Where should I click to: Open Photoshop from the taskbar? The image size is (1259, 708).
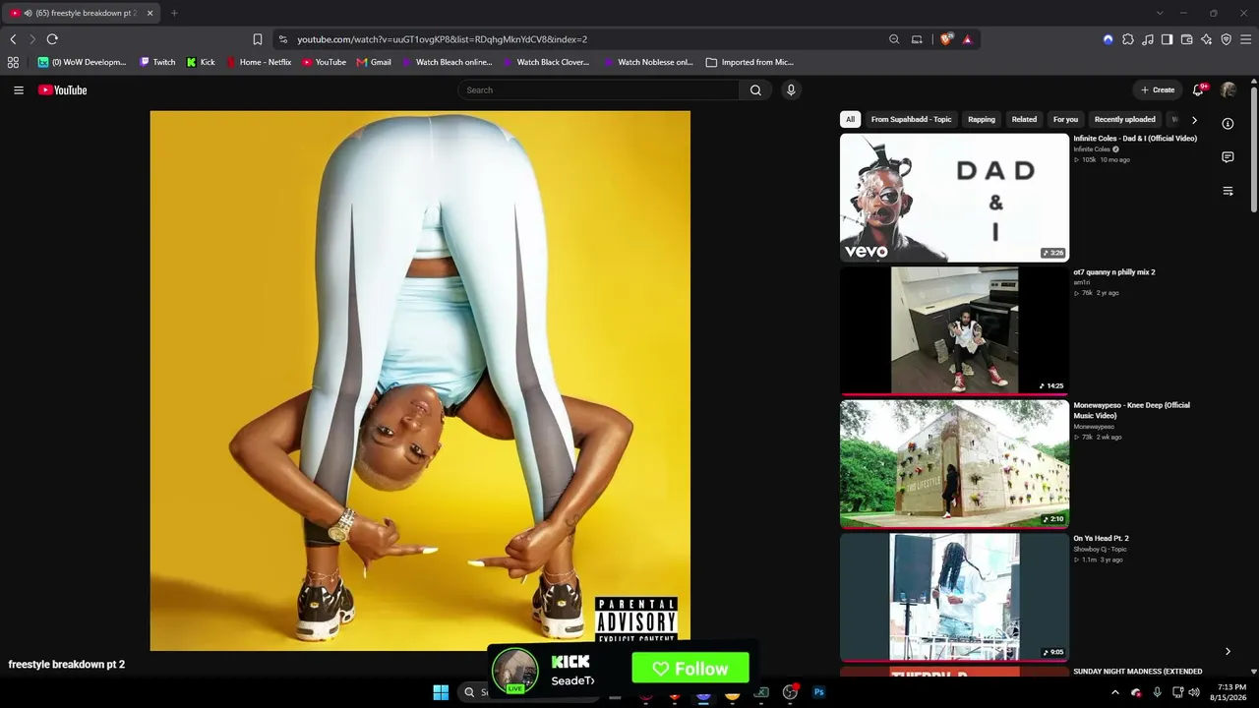click(x=818, y=692)
